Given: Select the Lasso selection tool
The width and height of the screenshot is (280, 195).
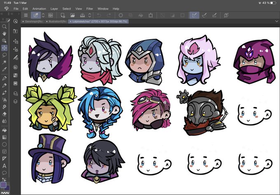Looking at the screenshot, I should 4,55.
